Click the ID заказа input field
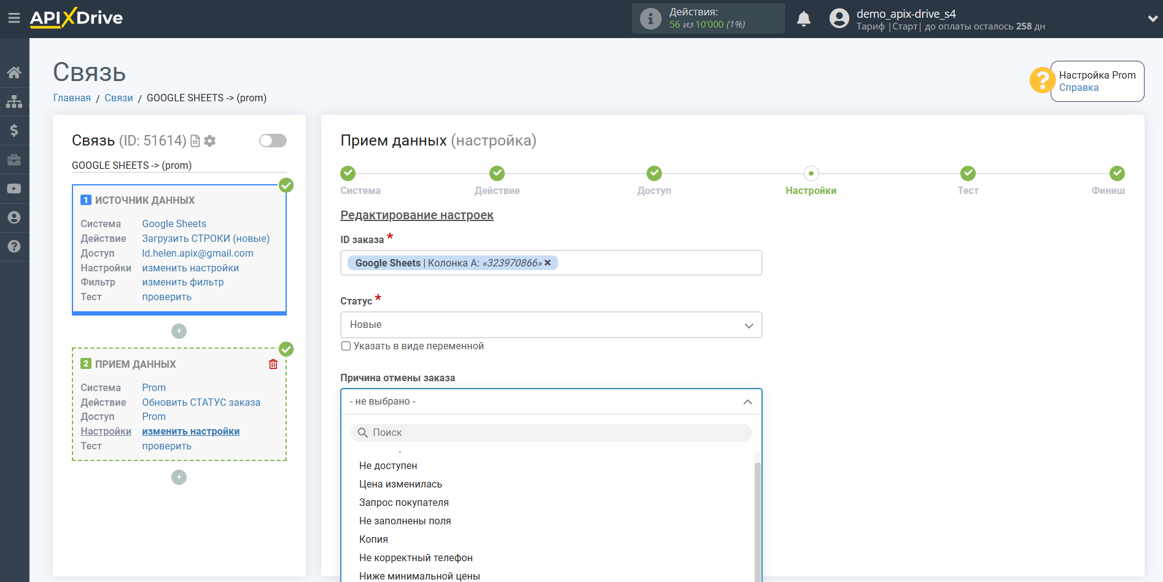Image resolution: width=1163 pixels, height=582 pixels. (551, 263)
